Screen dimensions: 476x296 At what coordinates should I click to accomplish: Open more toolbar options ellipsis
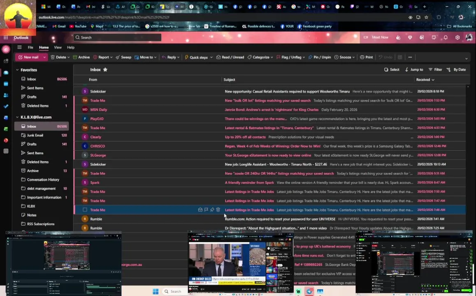tap(410, 57)
